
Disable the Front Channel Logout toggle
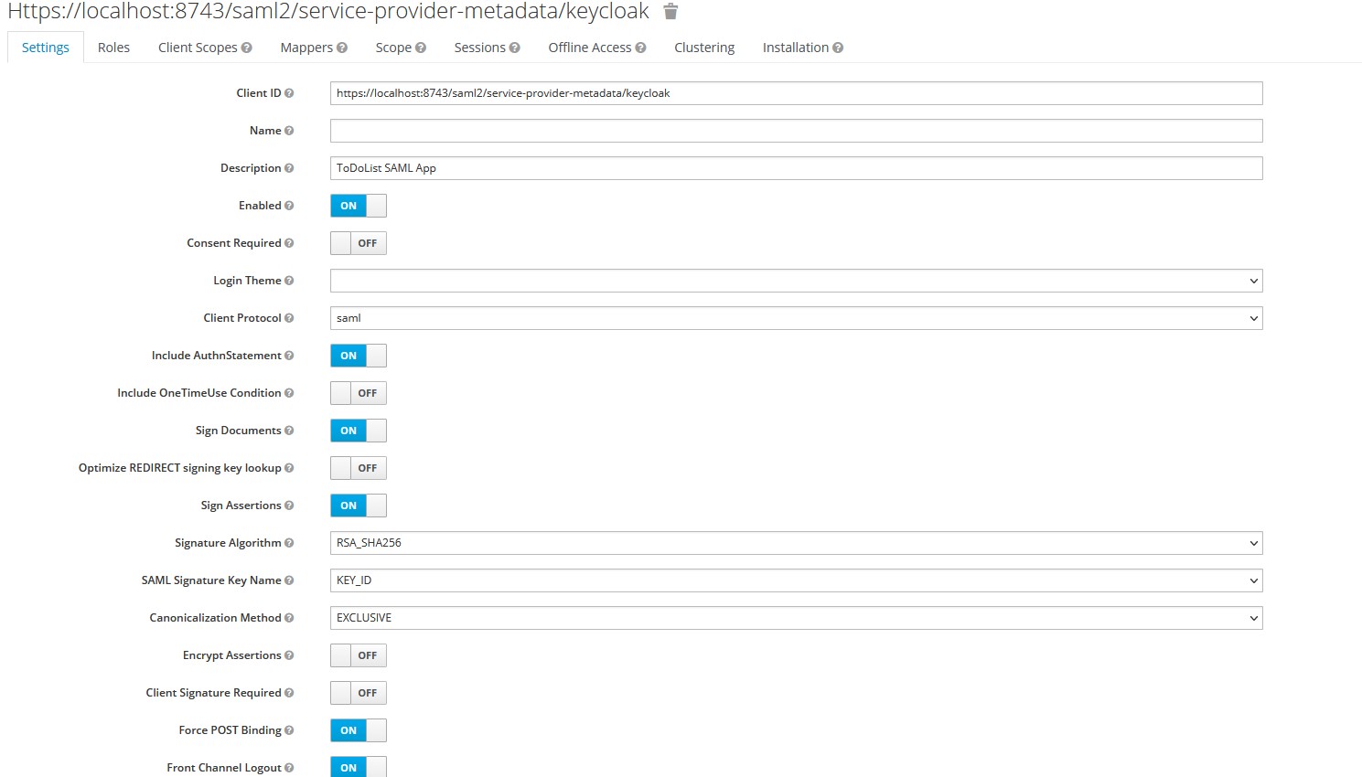click(x=358, y=767)
